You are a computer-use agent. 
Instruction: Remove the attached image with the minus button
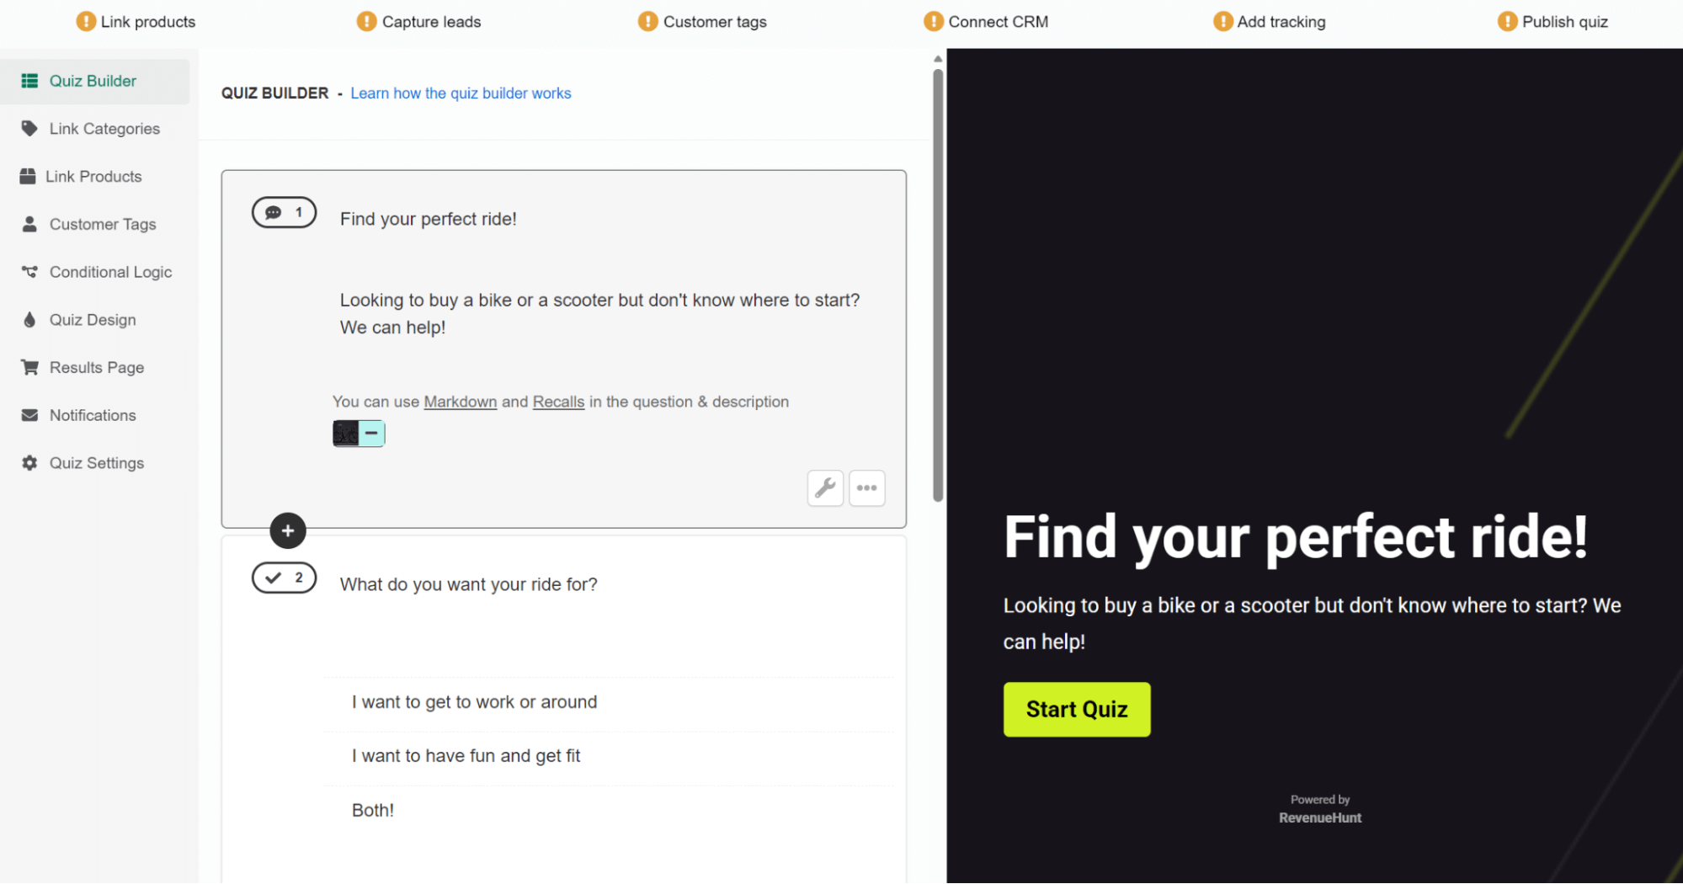[x=371, y=433]
